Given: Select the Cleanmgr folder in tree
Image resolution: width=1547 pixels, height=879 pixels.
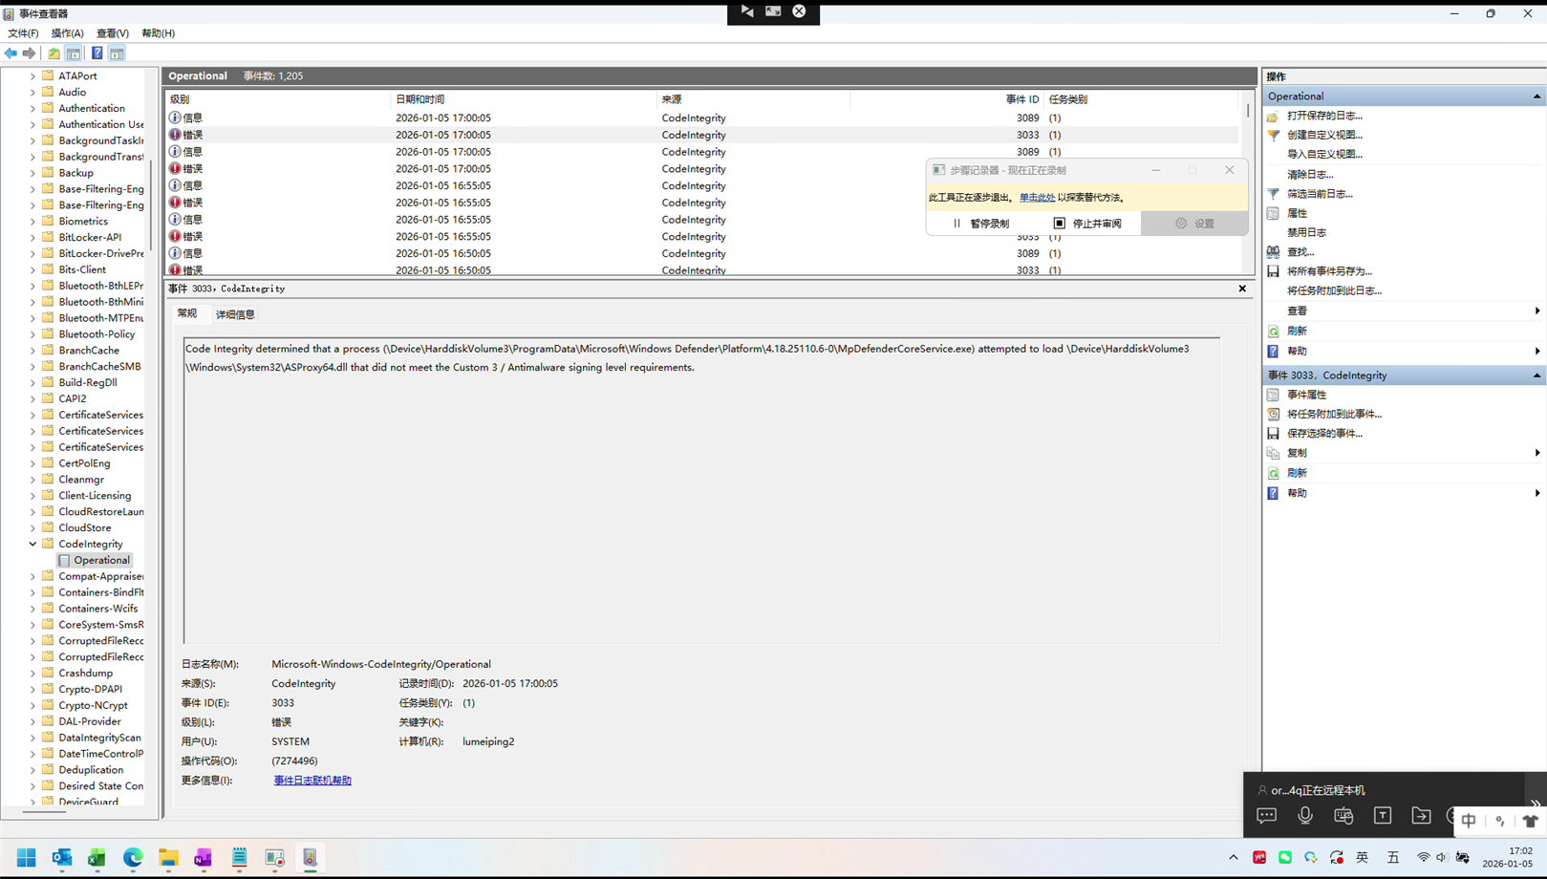Looking at the screenshot, I should coord(81,480).
